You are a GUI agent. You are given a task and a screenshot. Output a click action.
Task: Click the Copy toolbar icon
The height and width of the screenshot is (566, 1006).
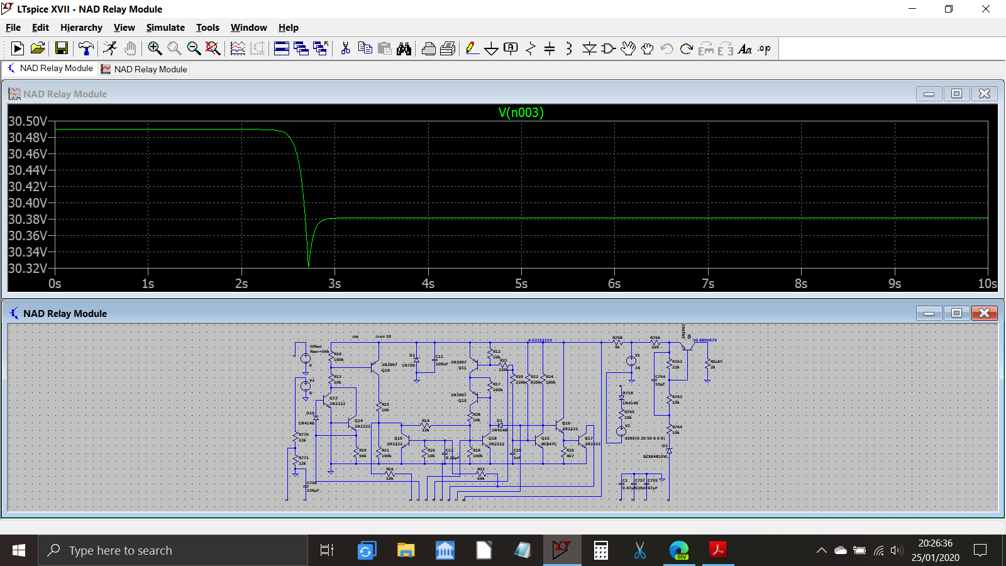click(x=365, y=48)
